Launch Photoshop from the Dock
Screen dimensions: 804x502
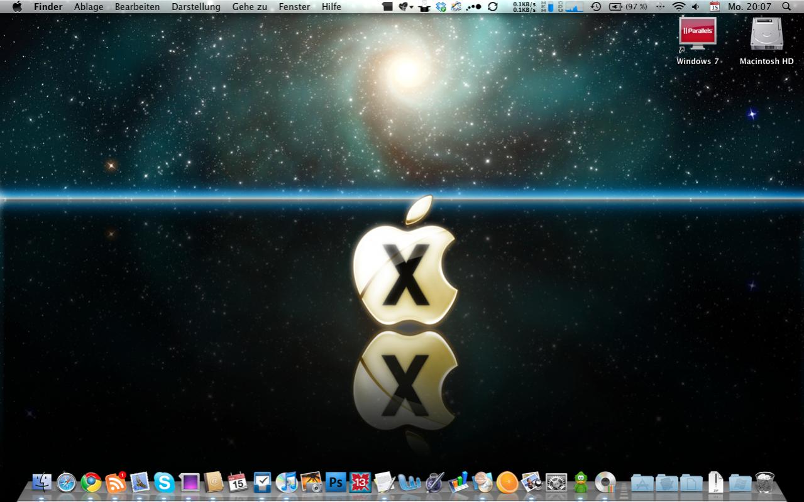point(336,482)
